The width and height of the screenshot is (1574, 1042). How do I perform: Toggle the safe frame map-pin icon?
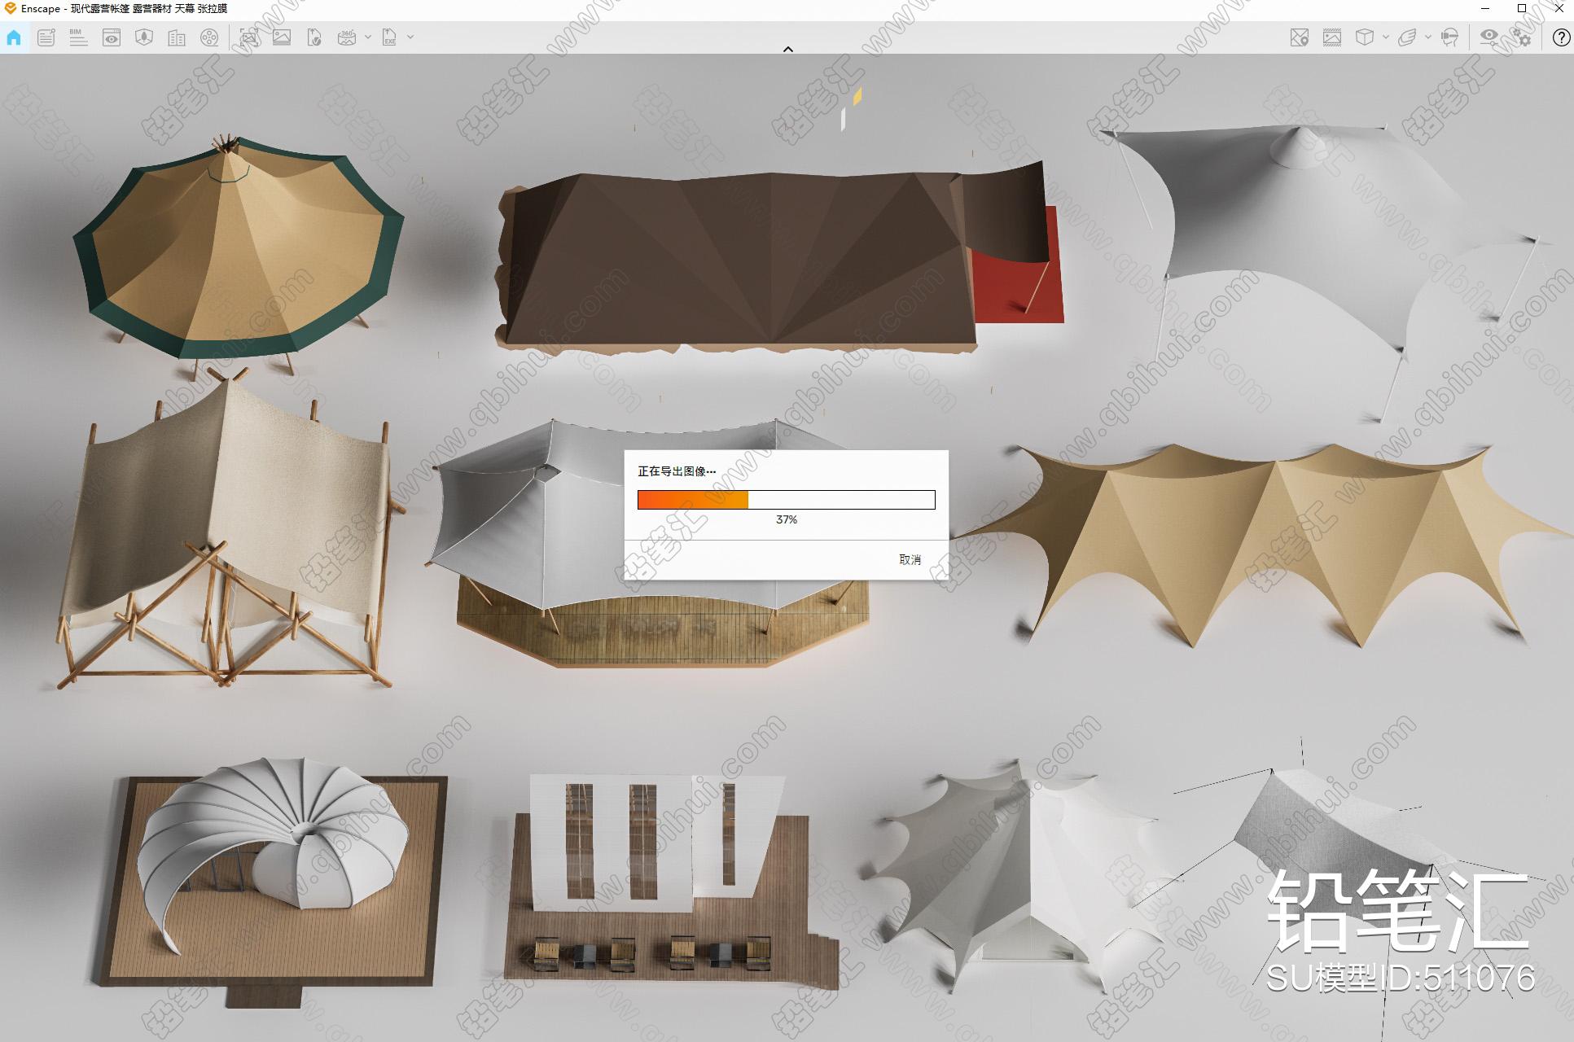pyautogui.click(x=1300, y=37)
